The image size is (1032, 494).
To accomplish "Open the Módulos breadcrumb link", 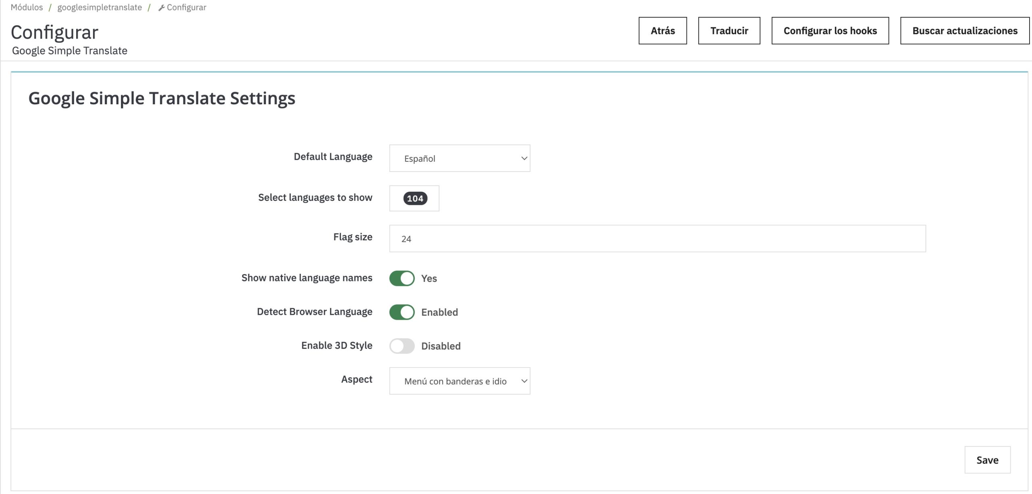I will [27, 7].
